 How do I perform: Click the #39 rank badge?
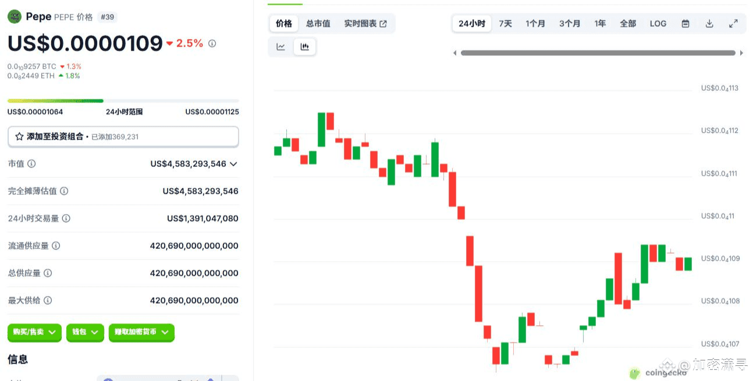107,17
